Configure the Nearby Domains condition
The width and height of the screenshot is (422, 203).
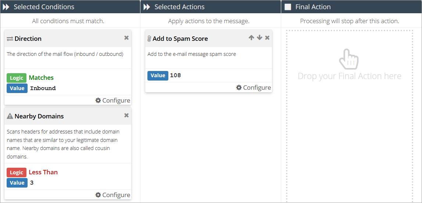(x=112, y=195)
